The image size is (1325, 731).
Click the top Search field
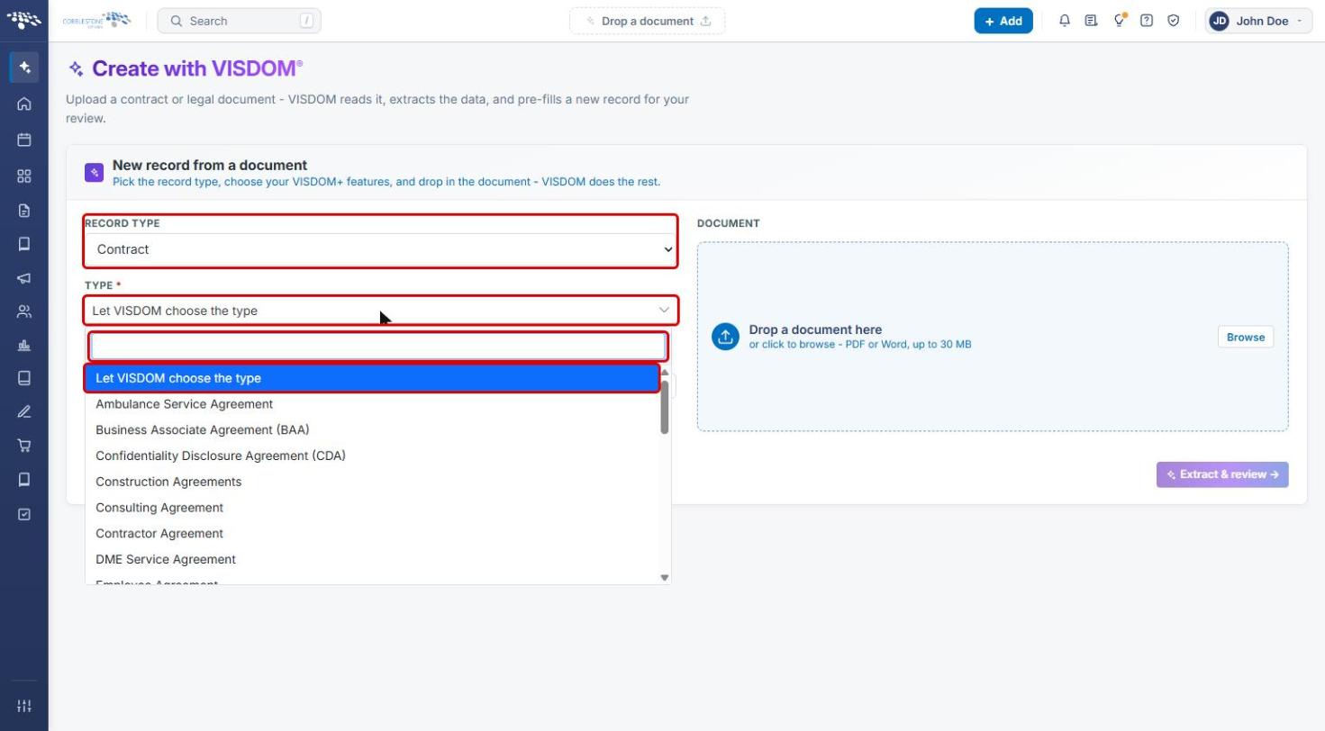pos(239,21)
